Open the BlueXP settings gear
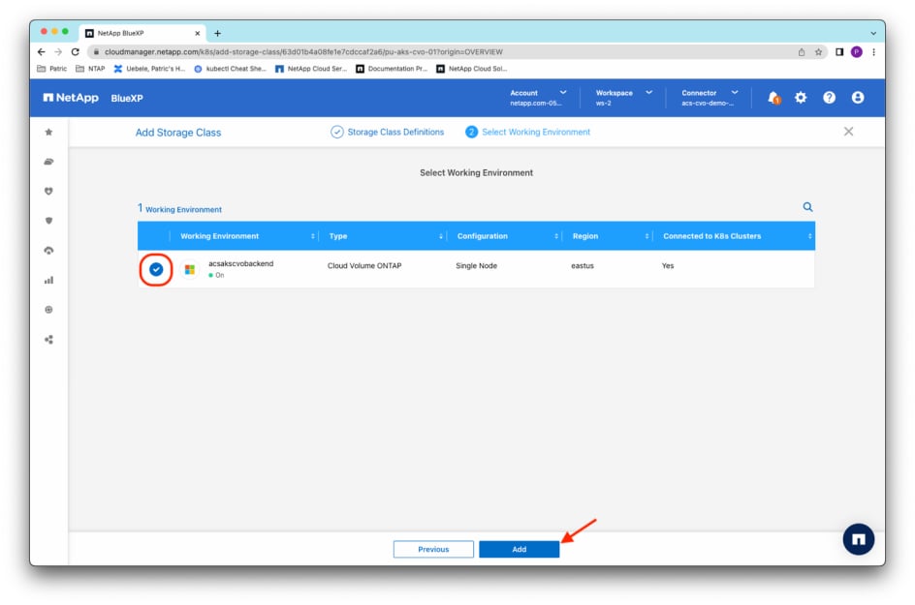The image size is (915, 605). tap(801, 98)
